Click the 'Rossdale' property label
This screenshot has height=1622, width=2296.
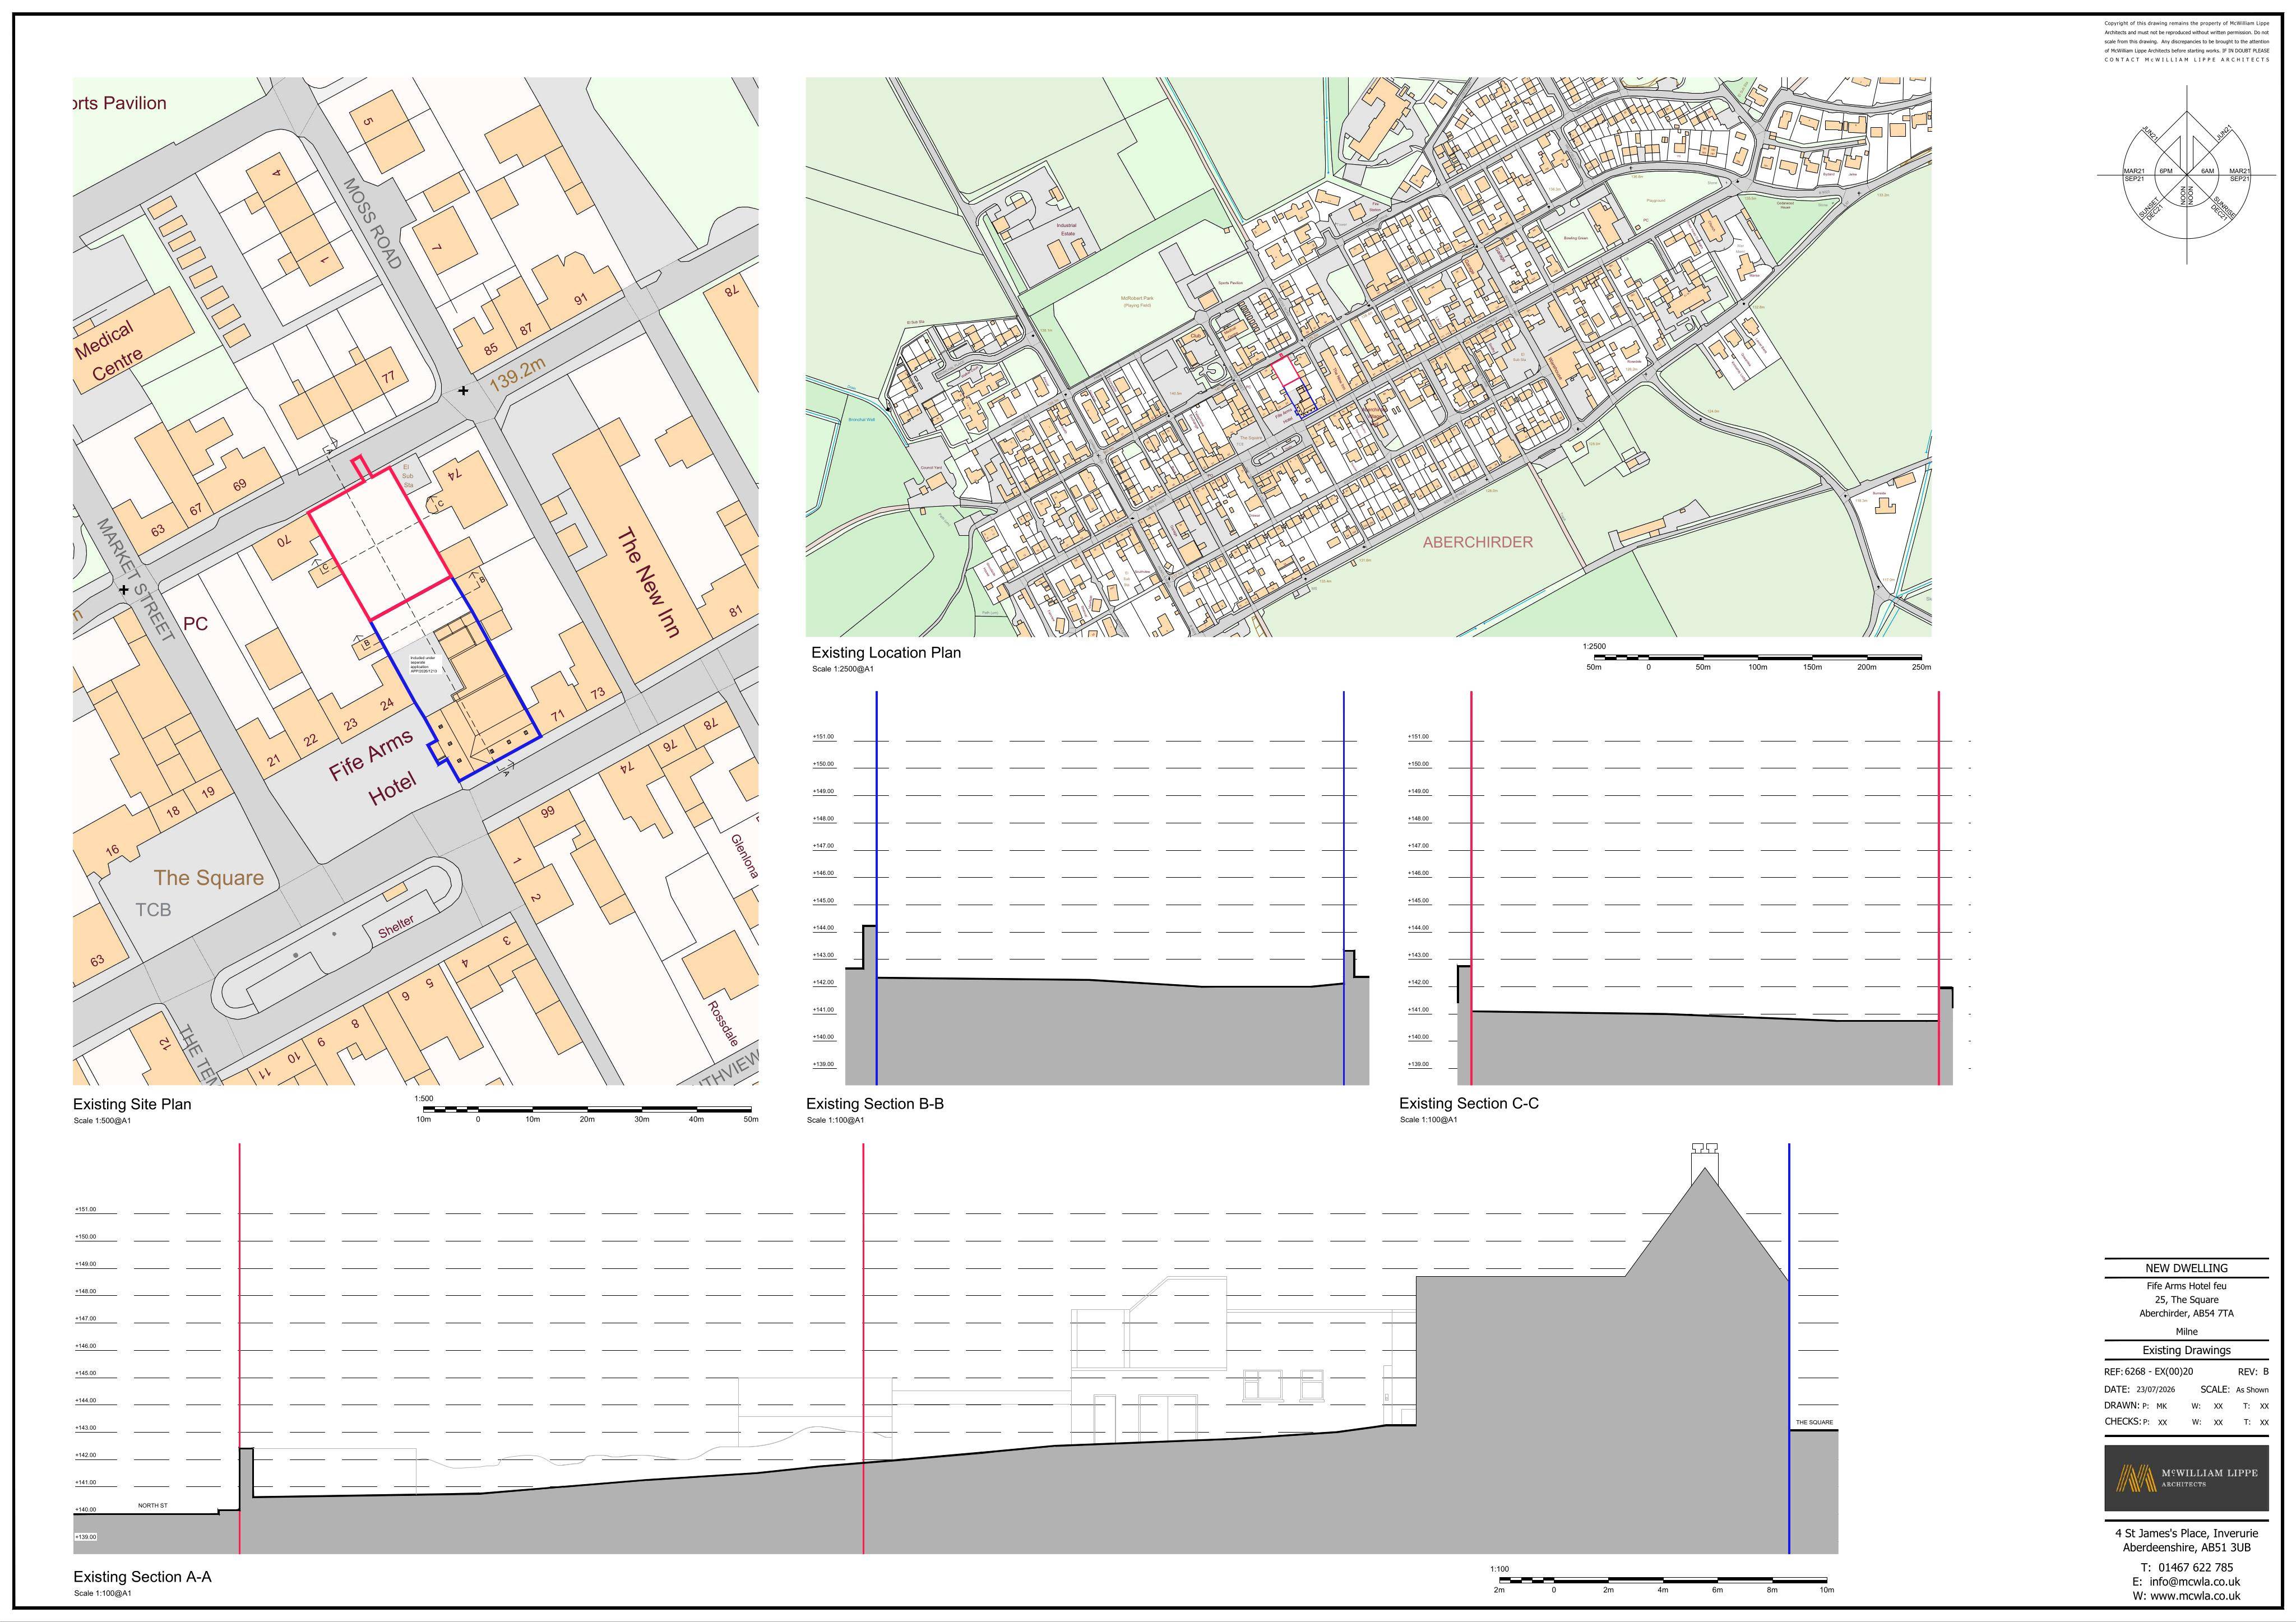(722, 1023)
